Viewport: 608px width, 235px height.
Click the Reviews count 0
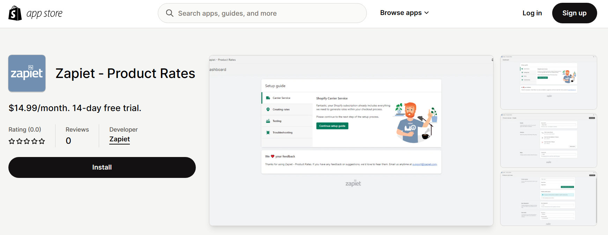coord(68,141)
